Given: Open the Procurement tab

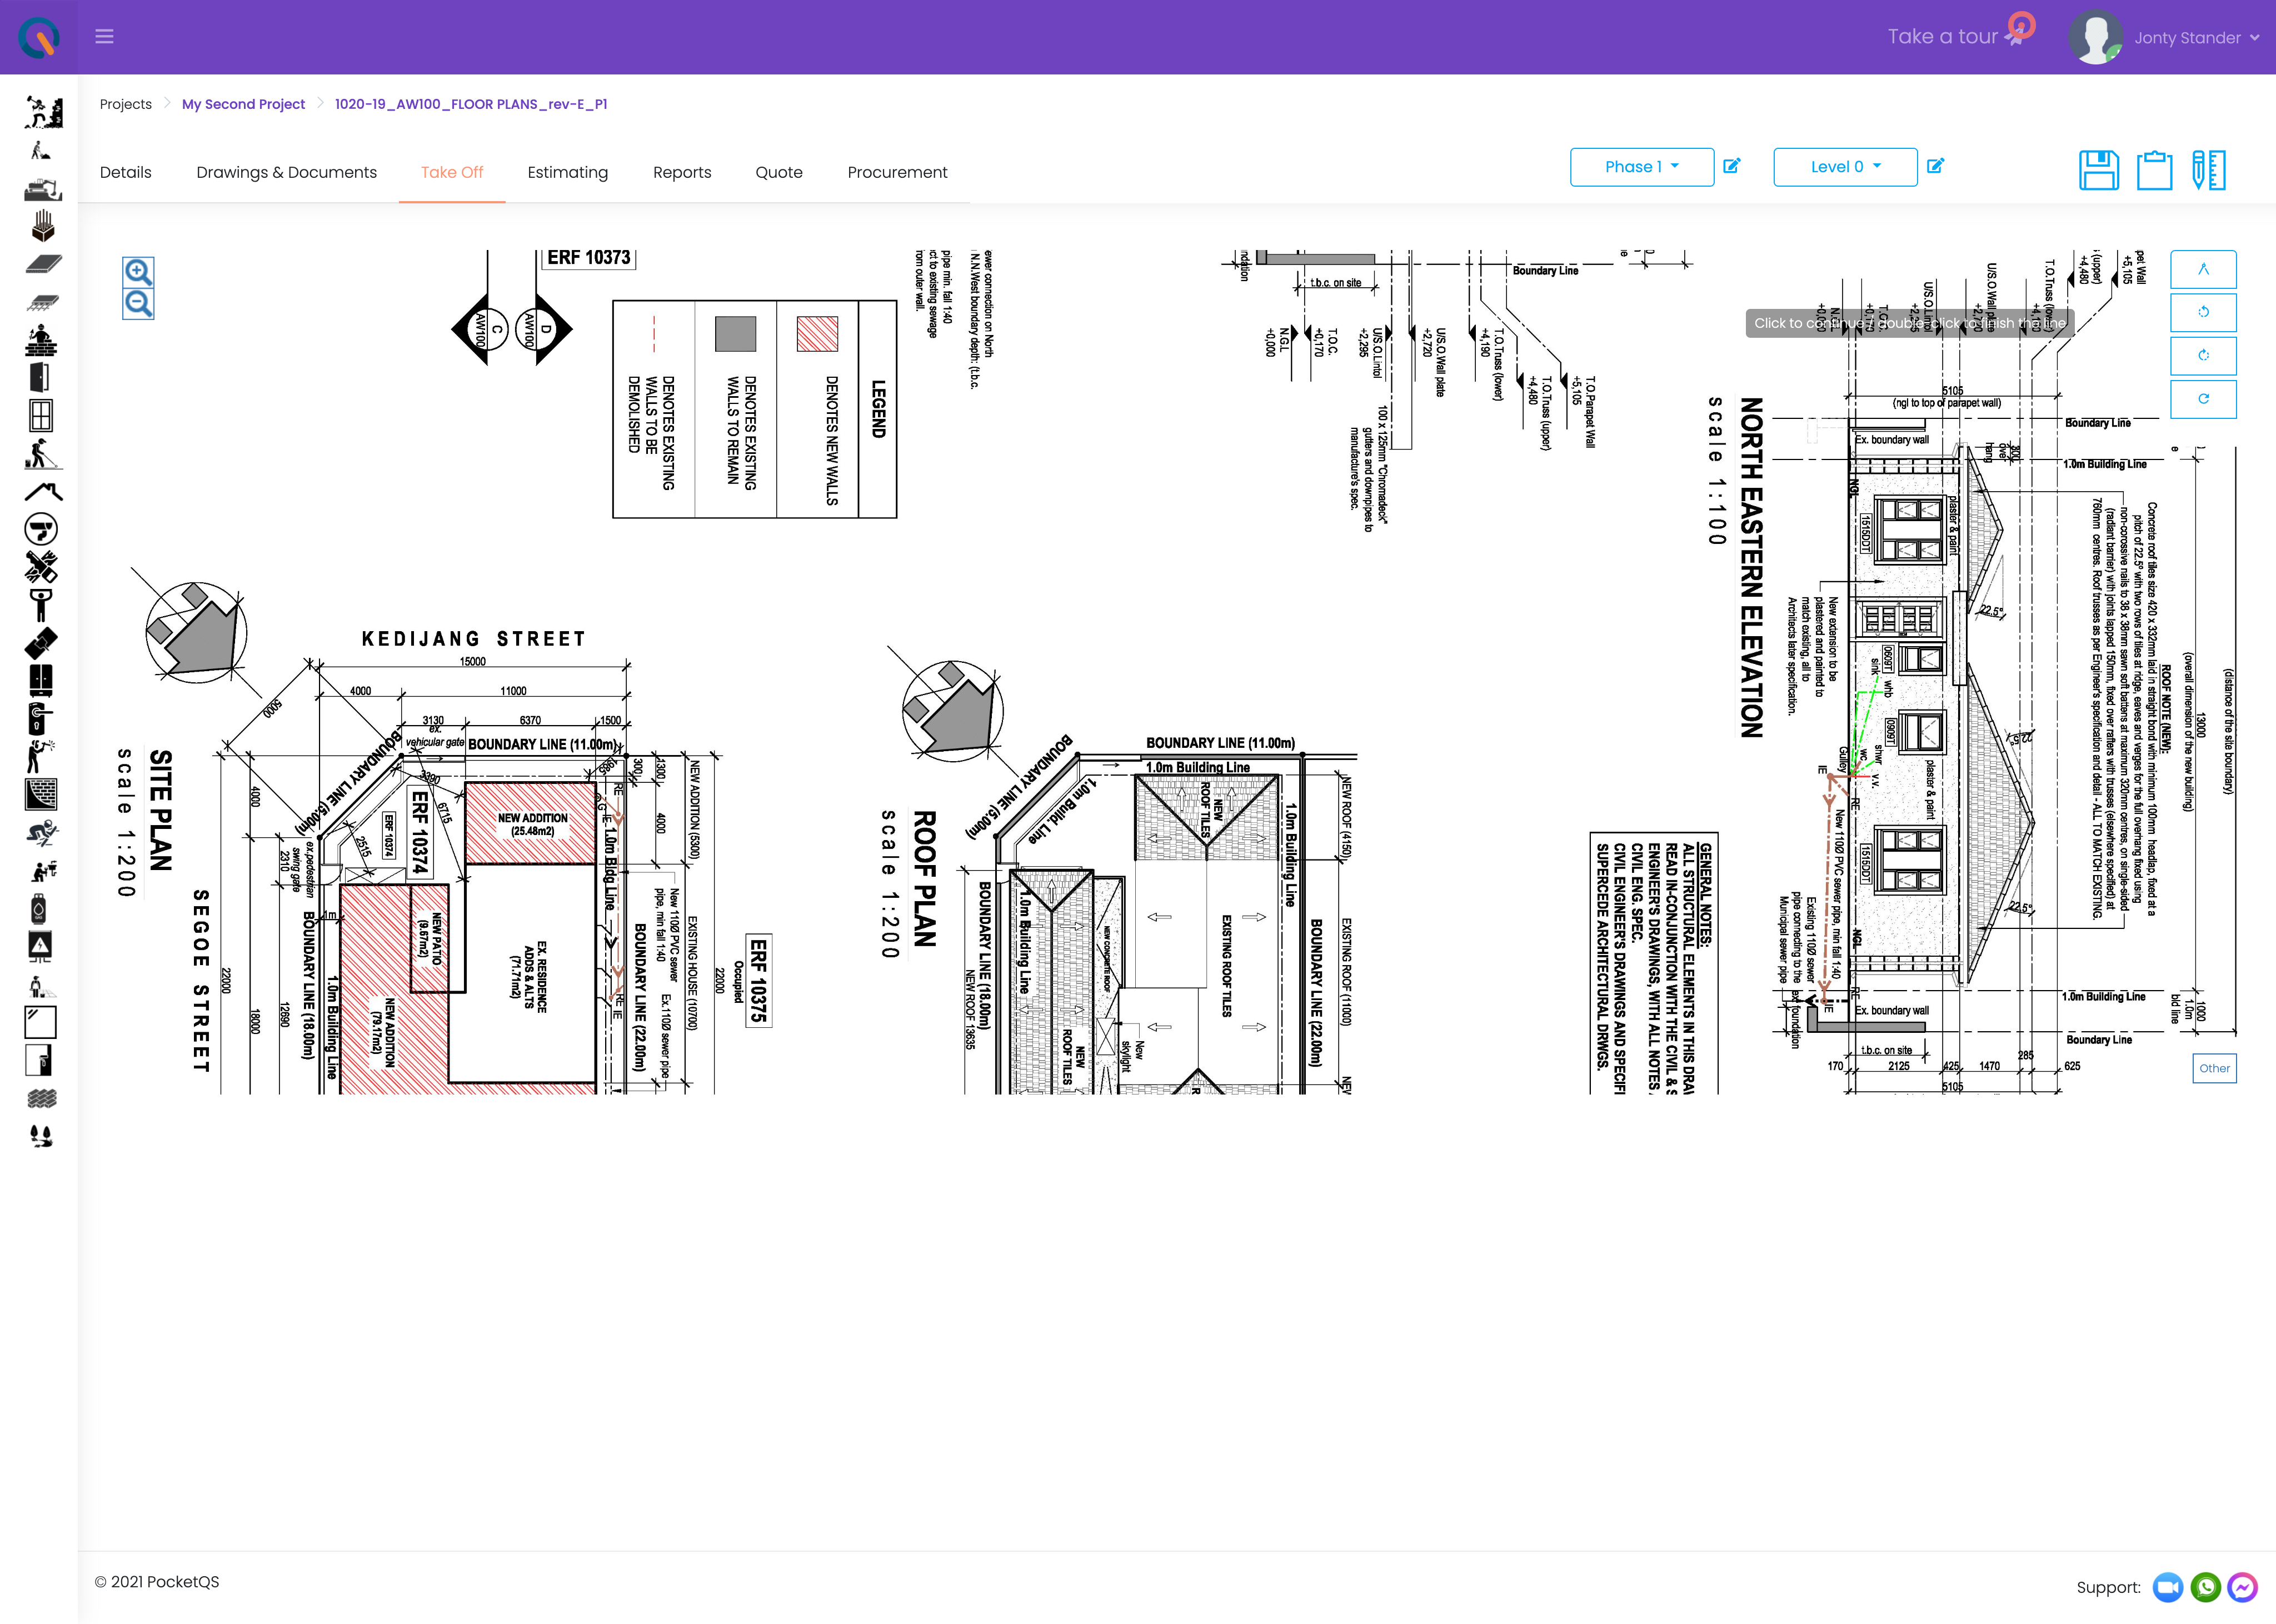Looking at the screenshot, I should coord(897,172).
